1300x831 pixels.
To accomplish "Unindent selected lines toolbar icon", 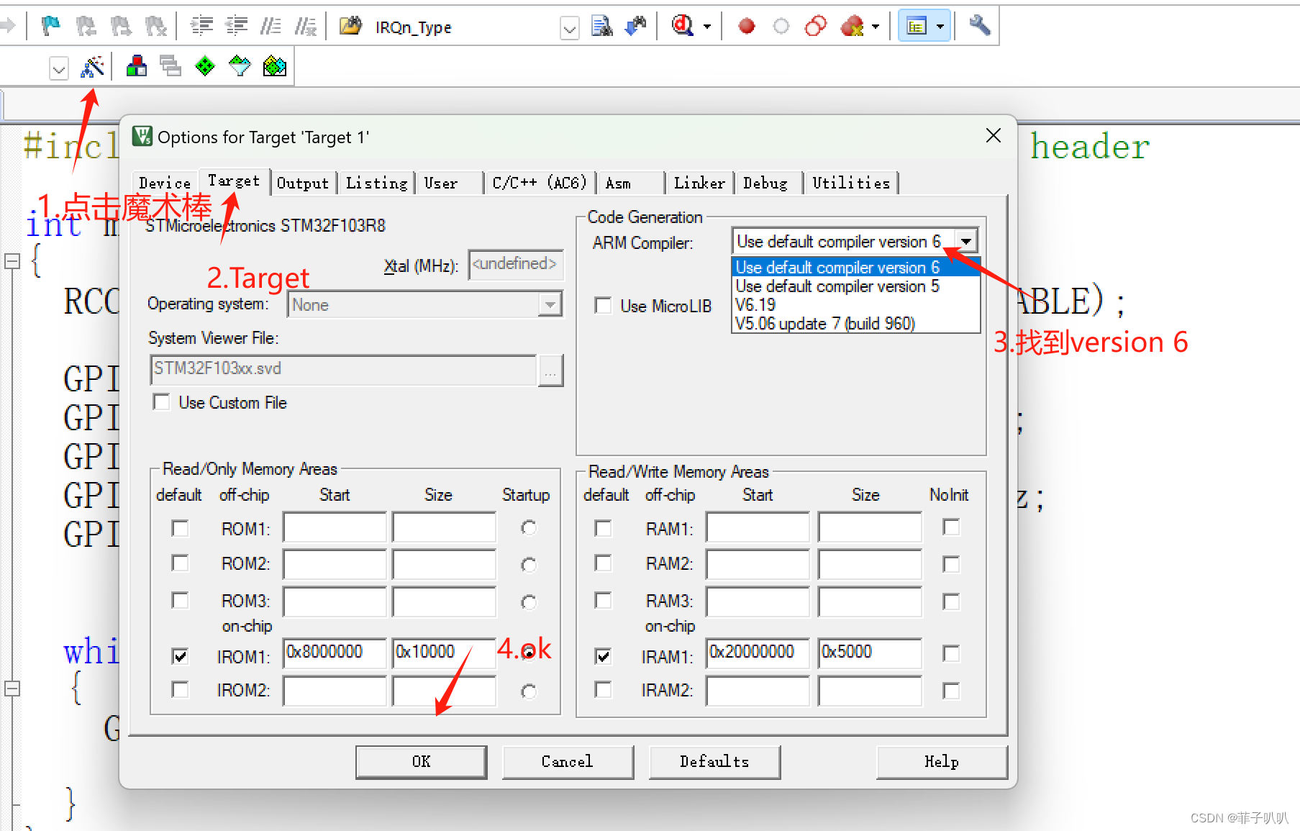I will [x=236, y=27].
